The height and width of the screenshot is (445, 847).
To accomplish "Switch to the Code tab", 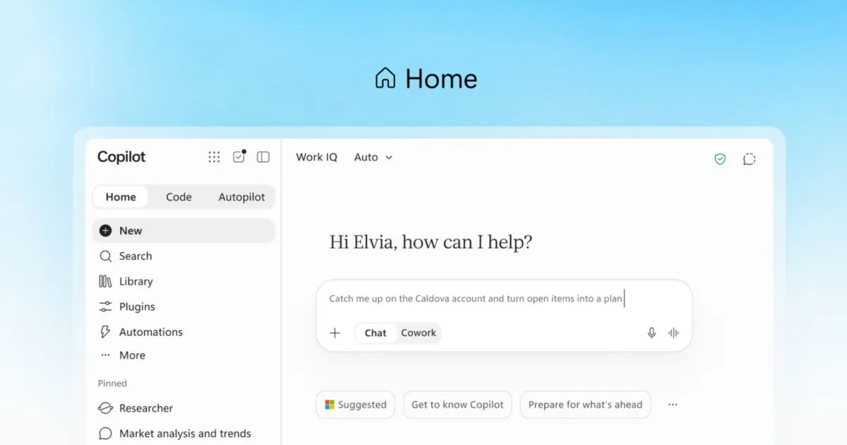I will click(179, 197).
